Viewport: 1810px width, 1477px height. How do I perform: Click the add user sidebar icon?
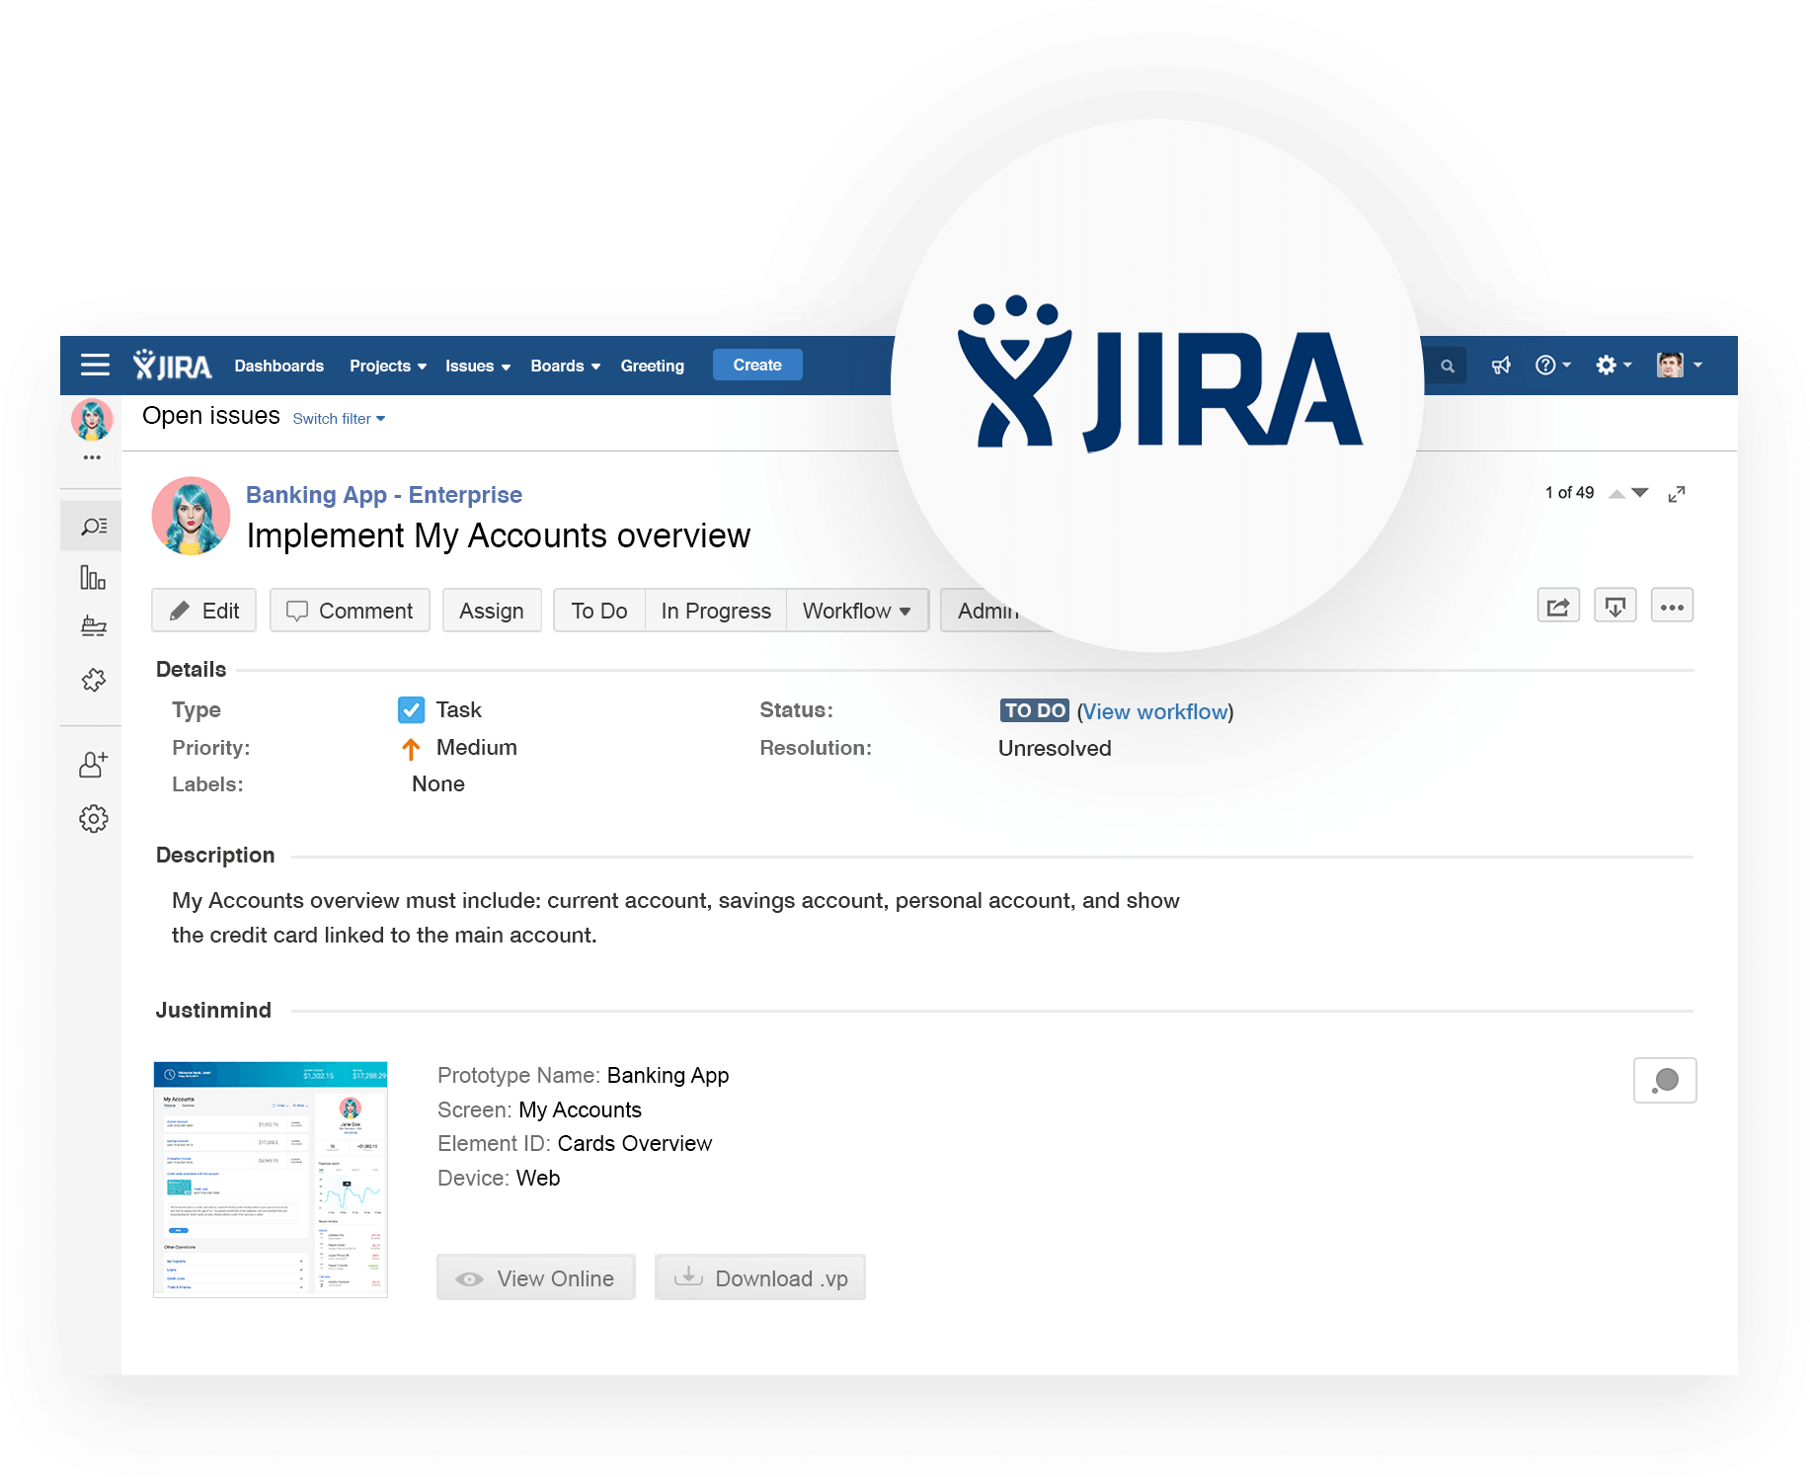[x=93, y=765]
